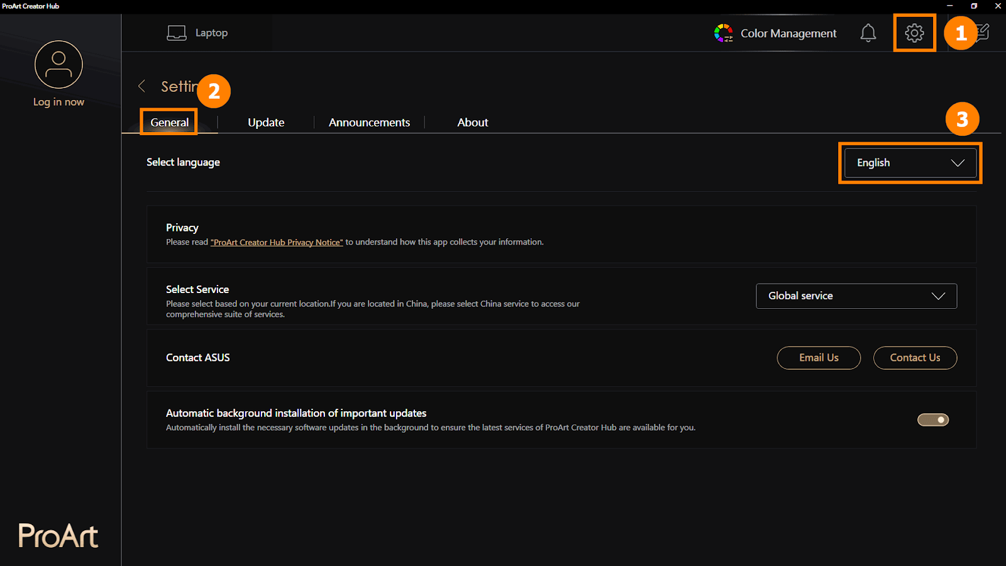
Task: Open the English language dropdown
Action: pyautogui.click(x=910, y=163)
